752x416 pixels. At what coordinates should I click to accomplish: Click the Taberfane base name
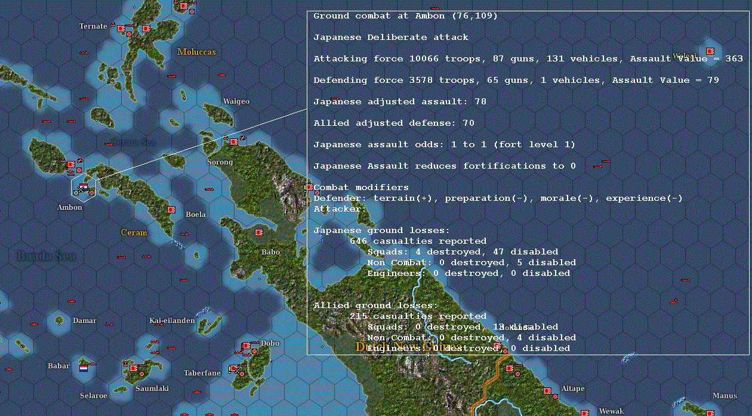point(202,373)
